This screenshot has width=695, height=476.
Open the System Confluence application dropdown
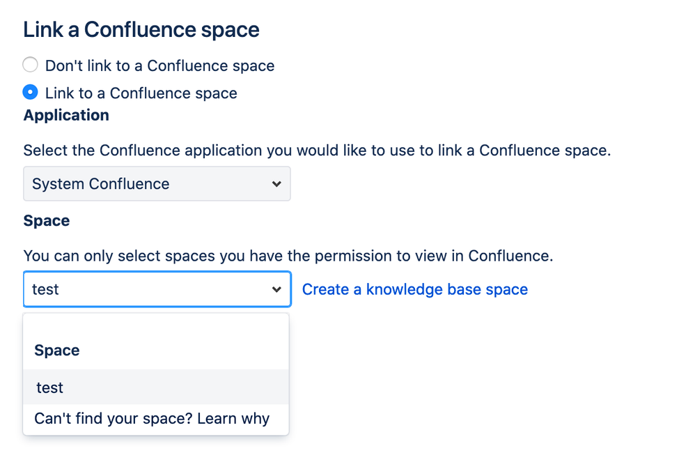(x=157, y=184)
